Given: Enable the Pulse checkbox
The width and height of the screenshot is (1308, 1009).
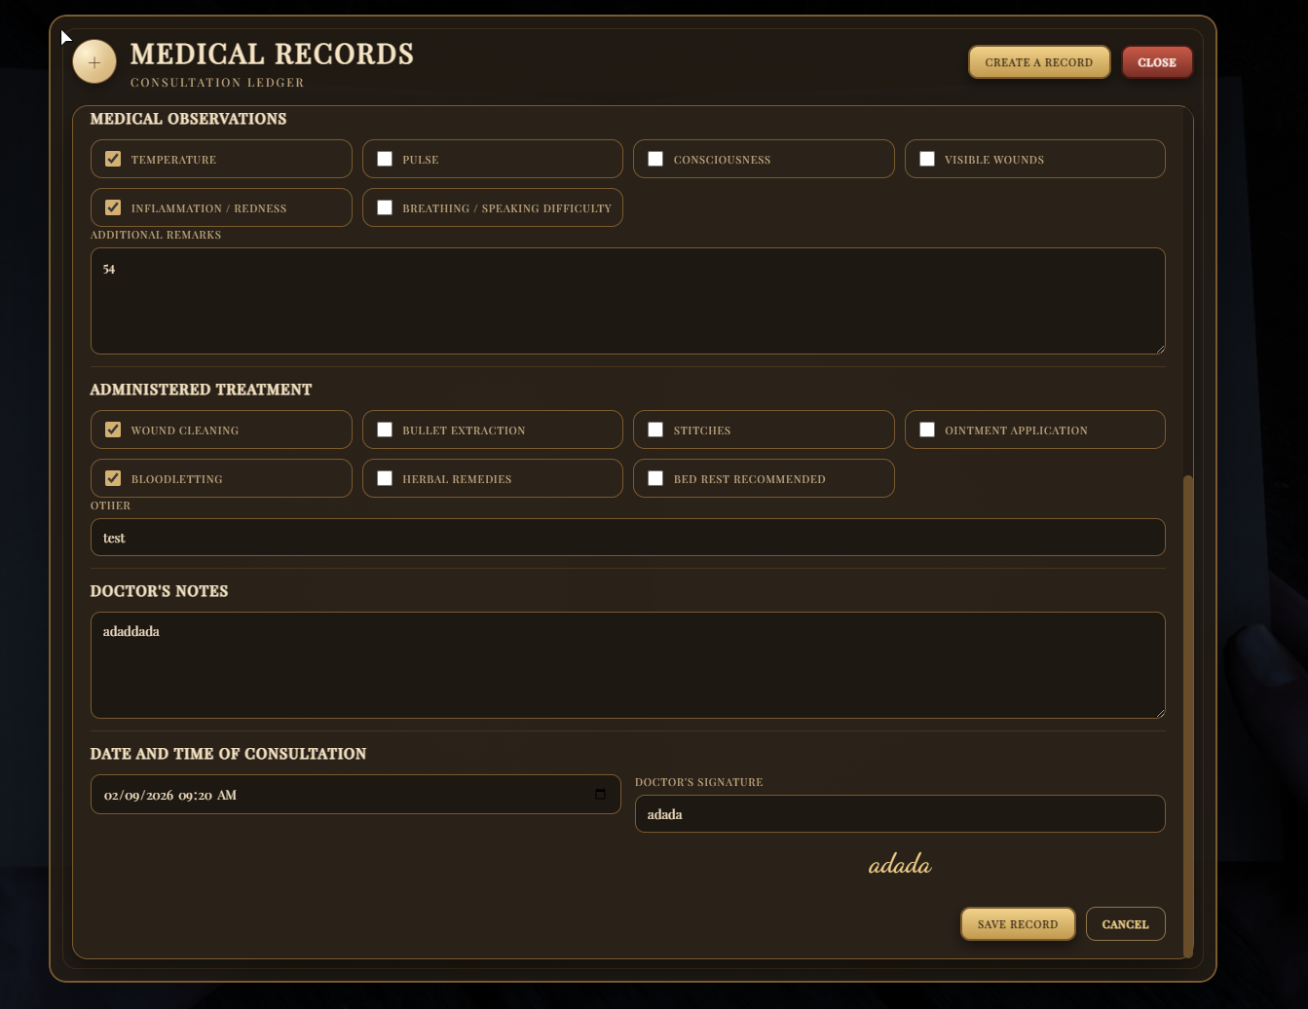Looking at the screenshot, I should click(x=385, y=159).
